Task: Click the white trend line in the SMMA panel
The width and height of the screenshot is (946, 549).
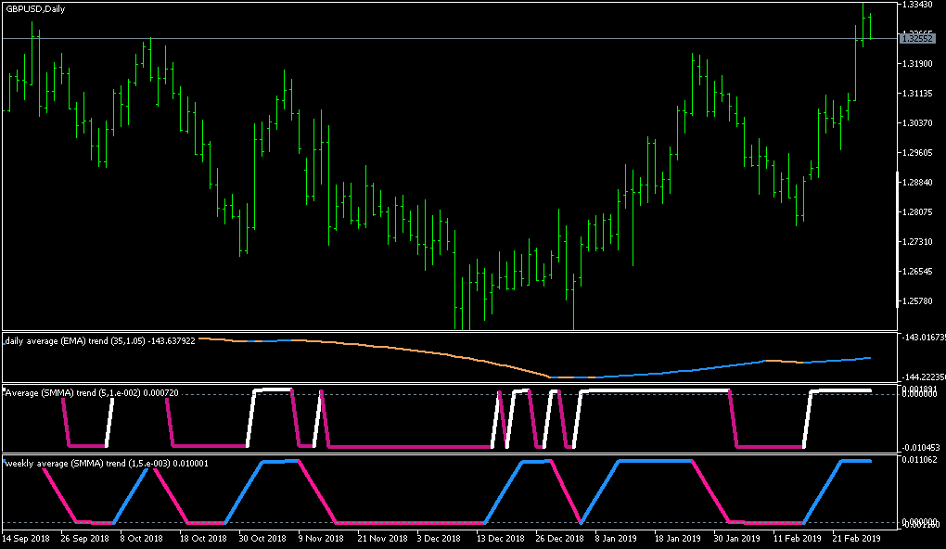Action: [x=274, y=389]
